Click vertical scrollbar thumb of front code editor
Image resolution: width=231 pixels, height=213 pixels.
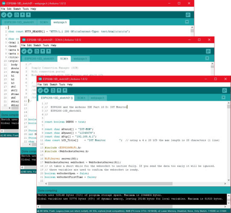[x=228, y=106]
